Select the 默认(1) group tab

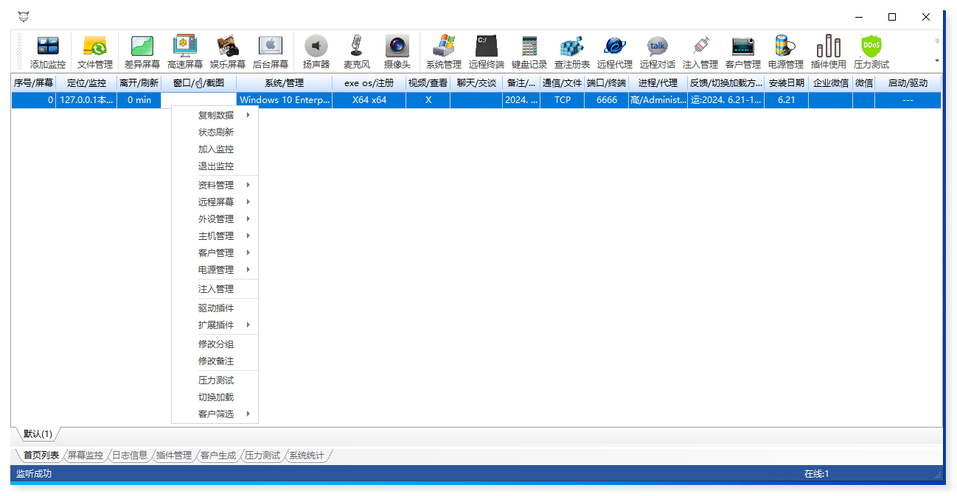pyautogui.click(x=37, y=434)
